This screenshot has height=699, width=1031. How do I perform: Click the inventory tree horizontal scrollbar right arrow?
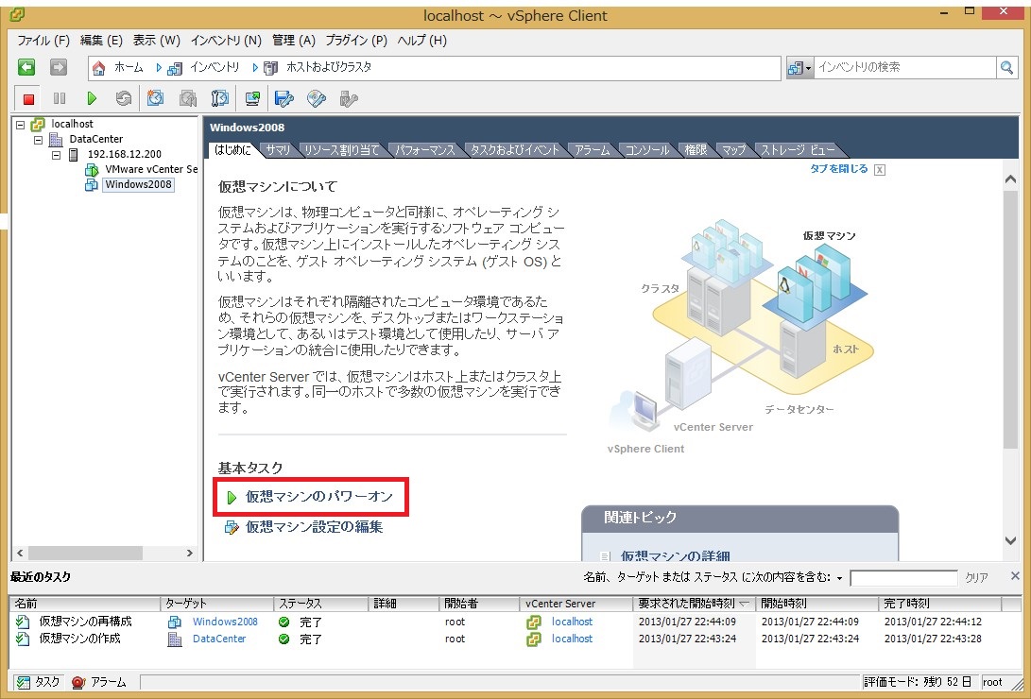pyautogui.click(x=189, y=554)
